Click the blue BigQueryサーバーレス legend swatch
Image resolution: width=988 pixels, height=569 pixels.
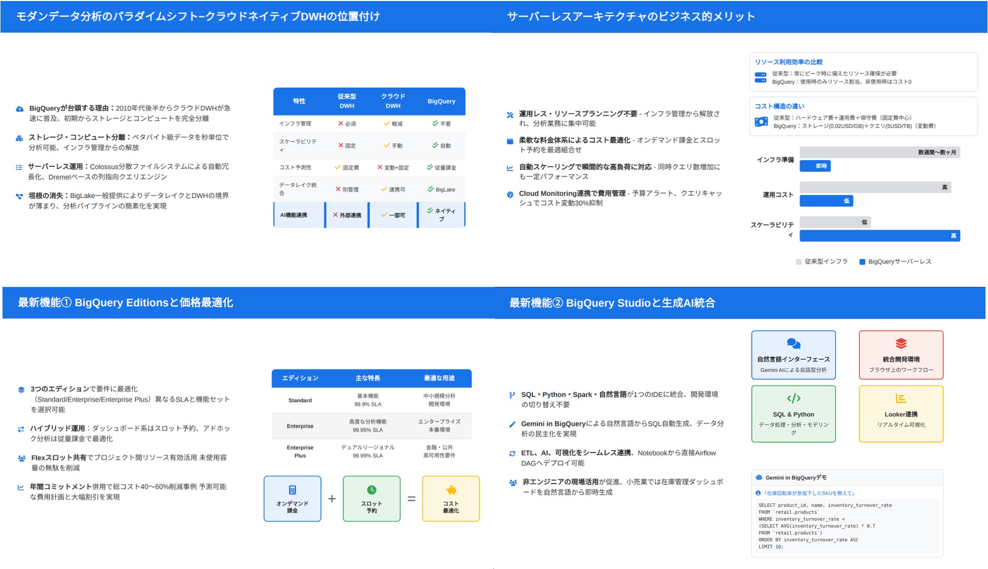pos(862,262)
